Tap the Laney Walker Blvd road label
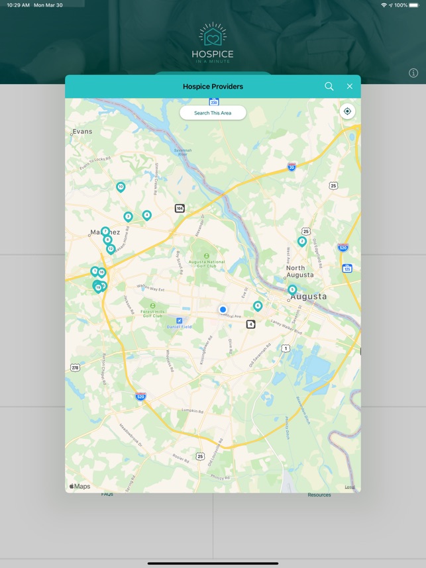 [x=286, y=327]
